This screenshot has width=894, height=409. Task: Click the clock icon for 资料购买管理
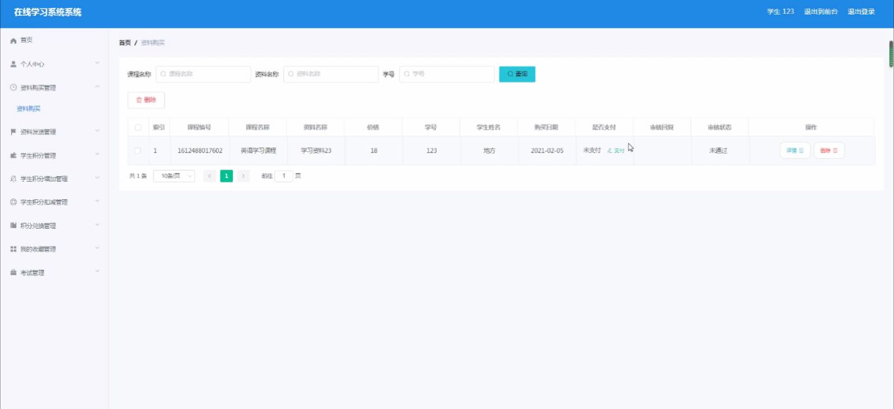coord(13,88)
